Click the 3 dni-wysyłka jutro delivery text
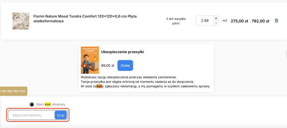Image resolution: width=287 pixels, height=128 pixels. [176, 21]
